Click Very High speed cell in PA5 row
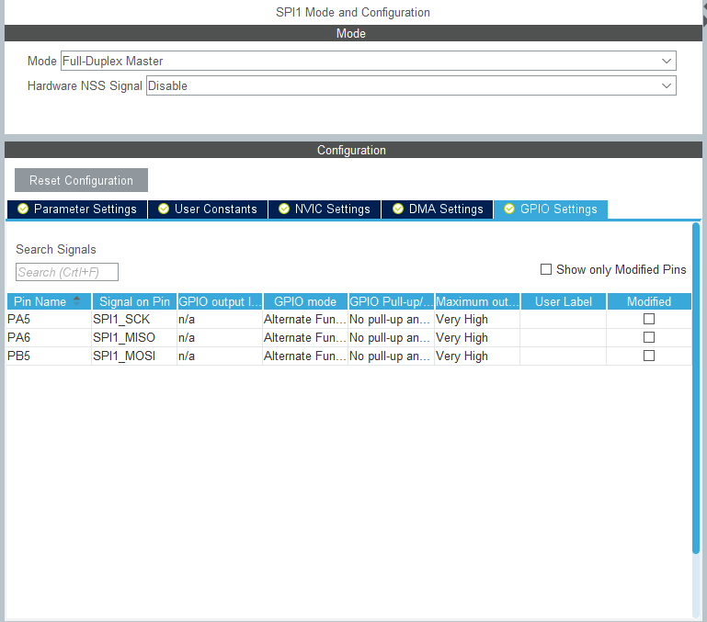 [477, 319]
